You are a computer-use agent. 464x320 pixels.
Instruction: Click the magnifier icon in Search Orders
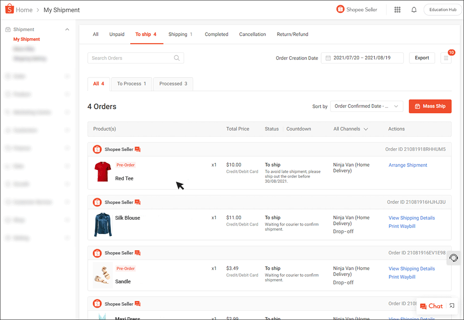[x=176, y=58]
